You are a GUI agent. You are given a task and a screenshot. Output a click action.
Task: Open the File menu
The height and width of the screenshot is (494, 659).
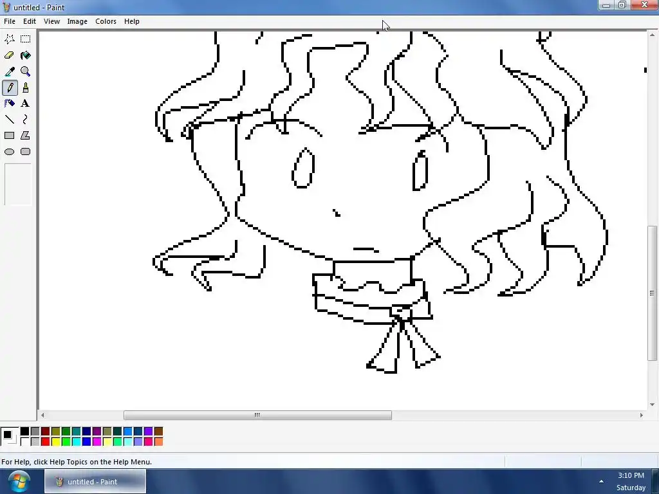click(x=9, y=21)
